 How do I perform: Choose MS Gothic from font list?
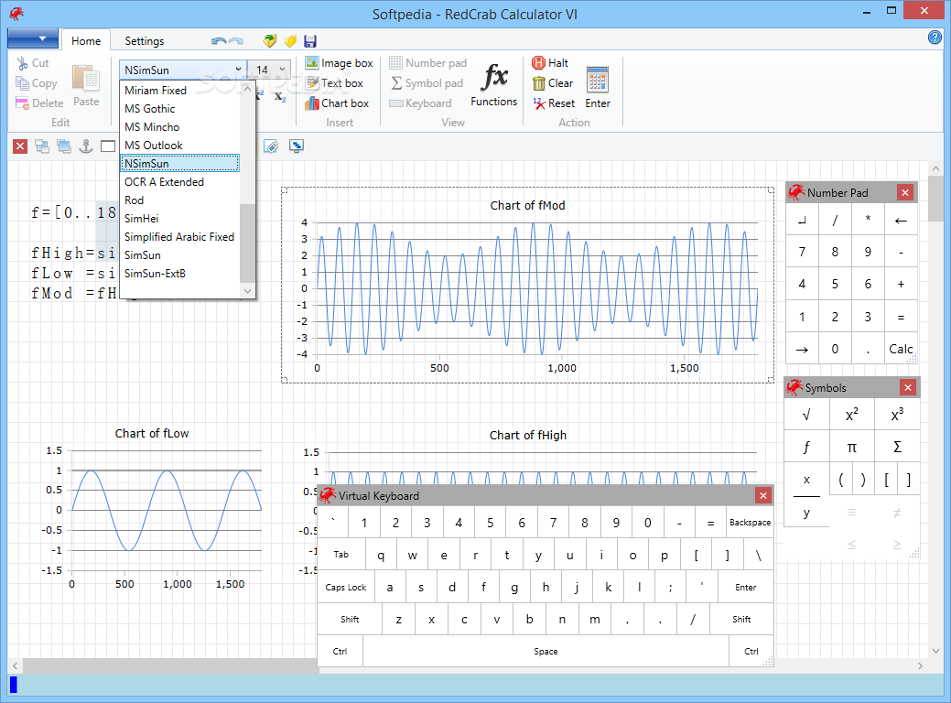[179, 109]
